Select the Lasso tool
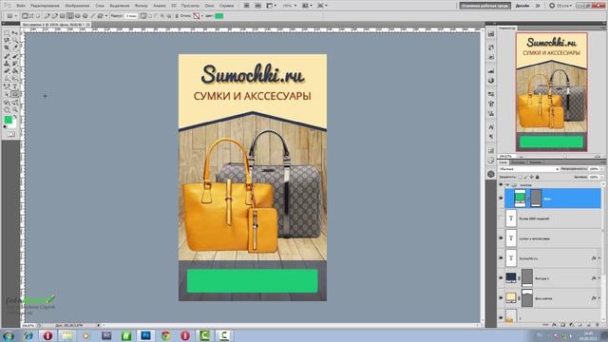 pos(7,41)
